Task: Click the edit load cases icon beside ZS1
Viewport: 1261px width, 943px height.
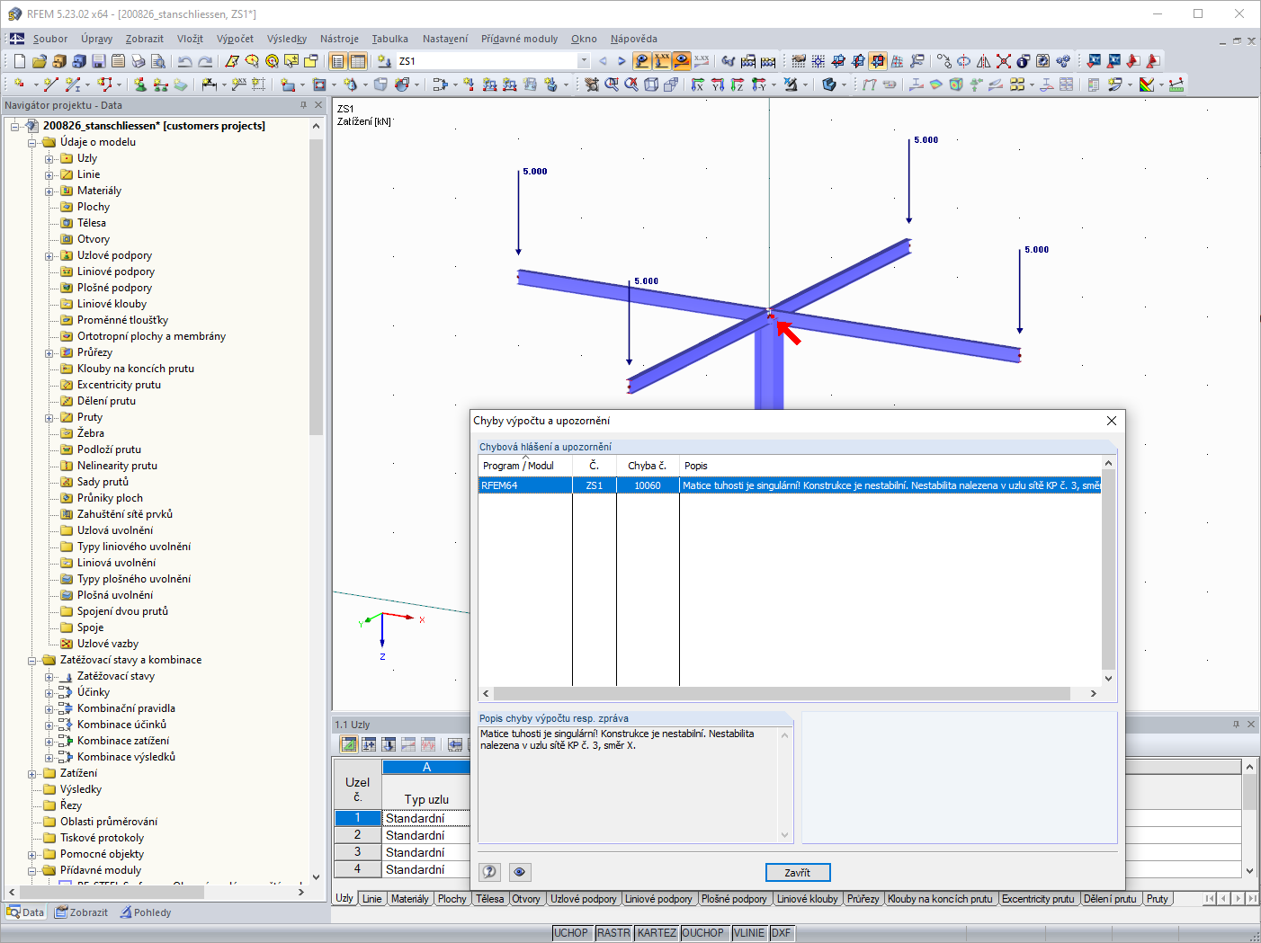Action: click(x=384, y=61)
